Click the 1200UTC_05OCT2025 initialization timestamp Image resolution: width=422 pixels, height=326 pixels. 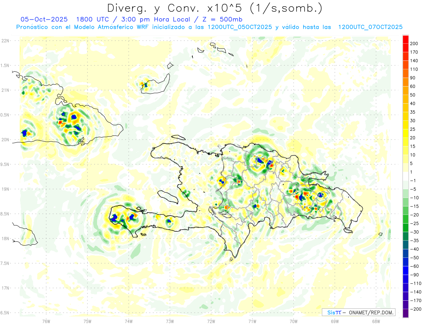tap(239, 27)
